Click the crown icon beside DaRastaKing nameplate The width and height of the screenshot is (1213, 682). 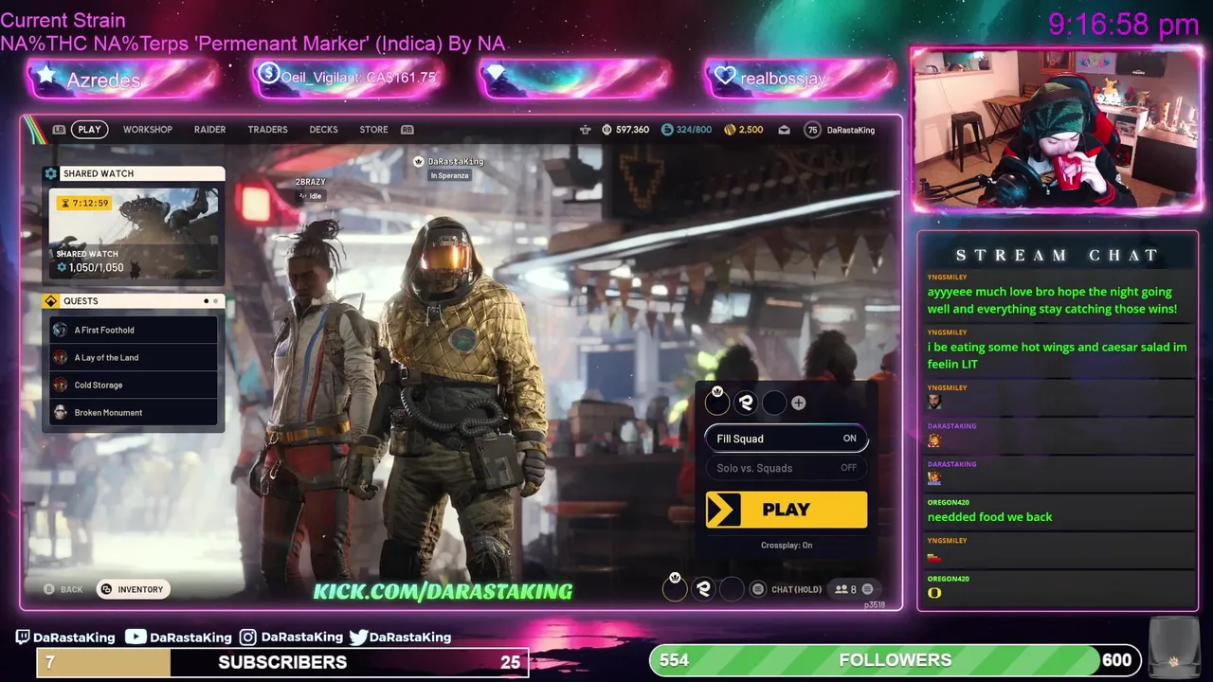click(x=419, y=162)
